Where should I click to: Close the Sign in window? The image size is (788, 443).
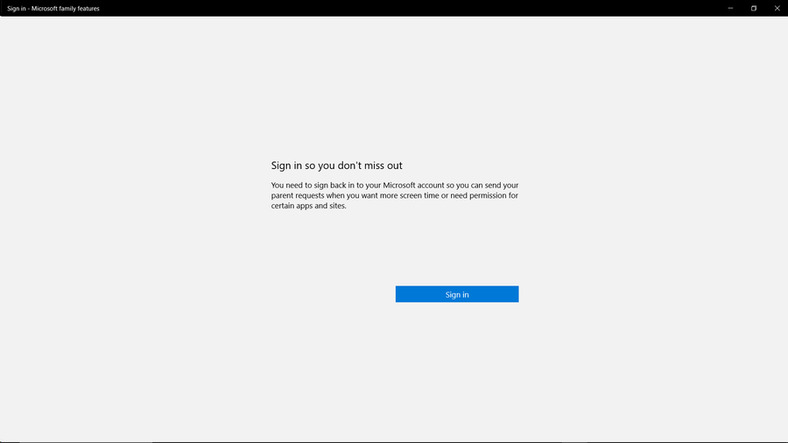777,8
